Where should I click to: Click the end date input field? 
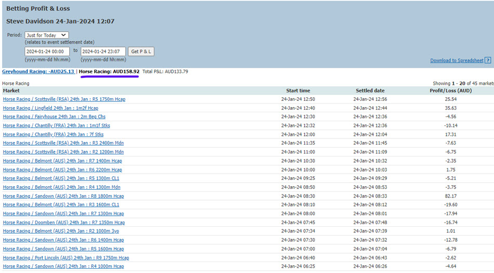103,51
